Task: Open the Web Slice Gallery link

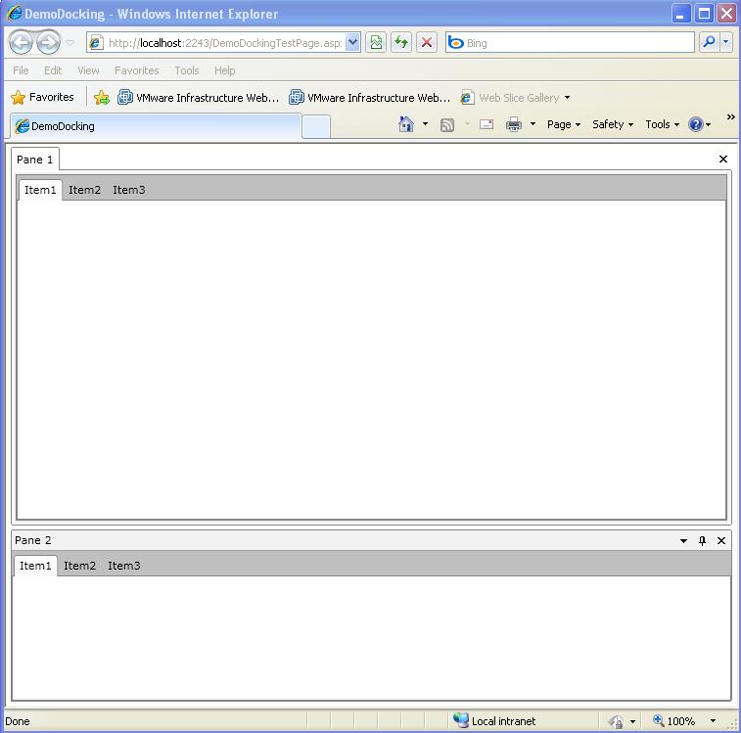Action: 510,98
